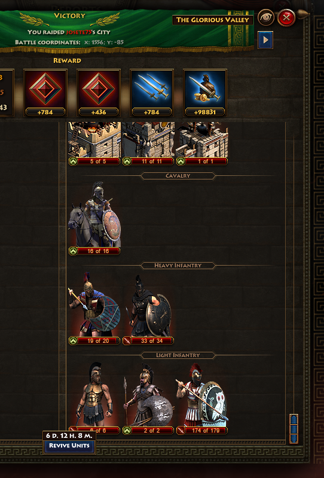Select the black-armored heavy infantry portrait
The width and height of the screenshot is (324, 478).
tap(148, 306)
